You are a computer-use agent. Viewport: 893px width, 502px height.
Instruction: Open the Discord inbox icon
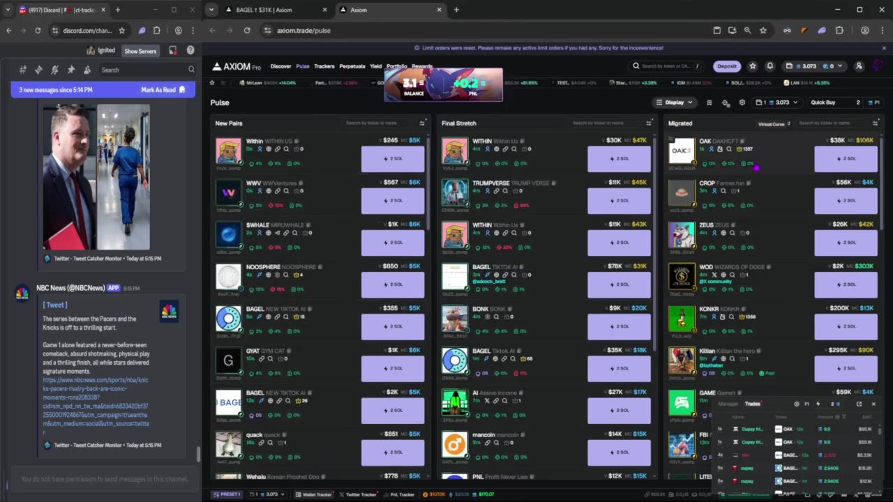[x=172, y=51]
